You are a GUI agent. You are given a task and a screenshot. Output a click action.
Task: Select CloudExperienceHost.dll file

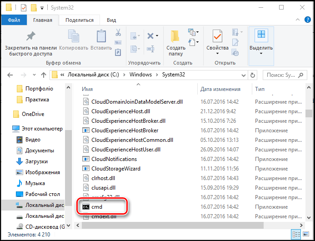120,111
